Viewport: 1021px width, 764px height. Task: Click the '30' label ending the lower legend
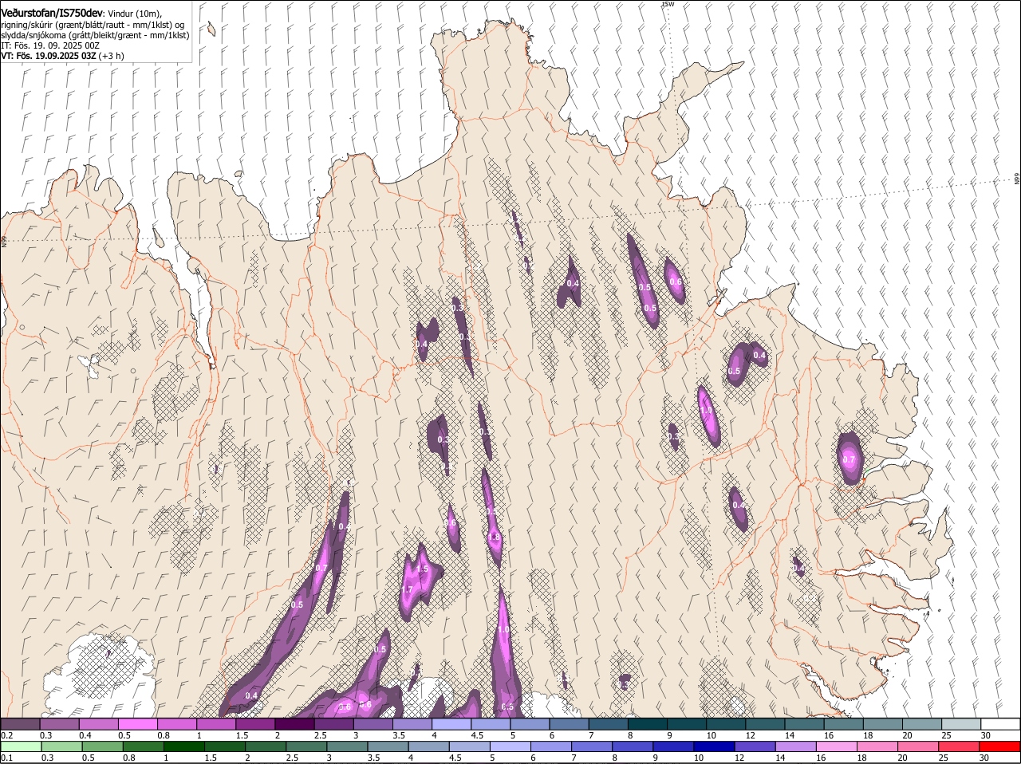984,758
